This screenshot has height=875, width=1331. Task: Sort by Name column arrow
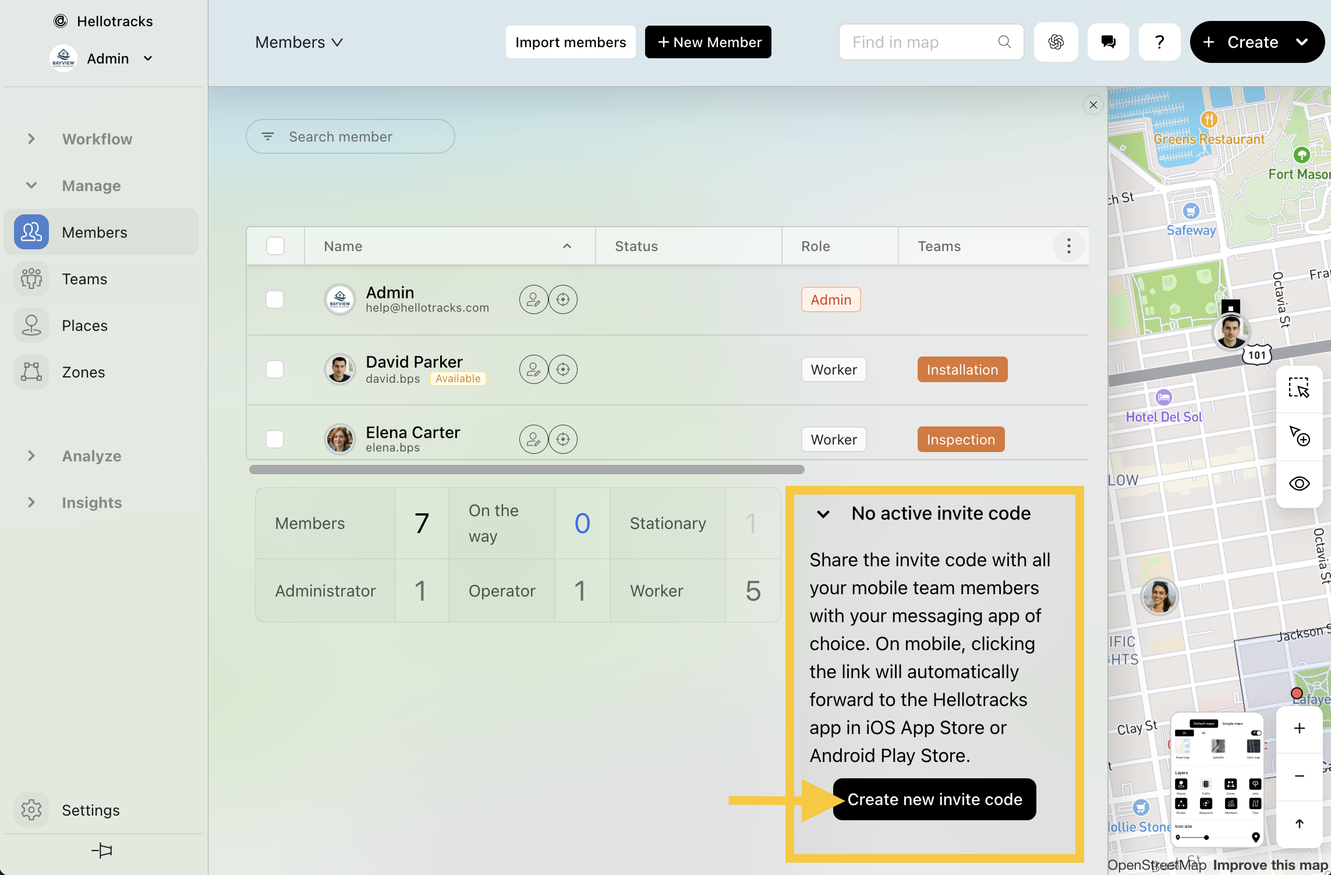pos(567,246)
